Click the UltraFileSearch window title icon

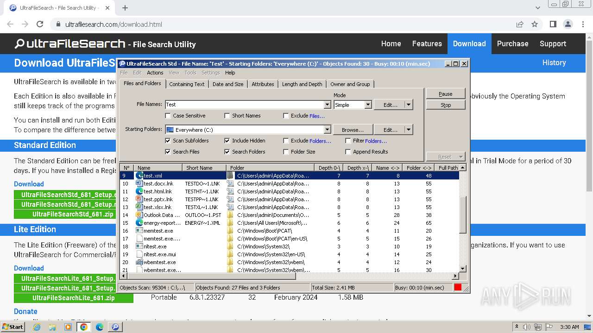(122, 64)
